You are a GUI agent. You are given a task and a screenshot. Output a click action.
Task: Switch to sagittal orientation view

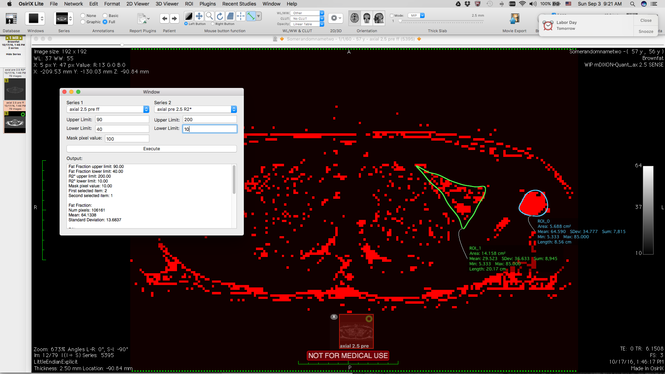pos(379,18)
